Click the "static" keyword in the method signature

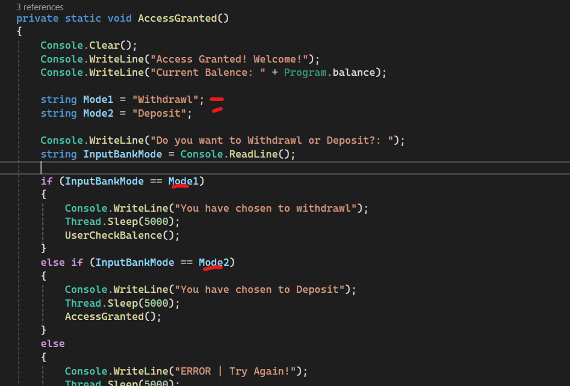click(83, 19)
